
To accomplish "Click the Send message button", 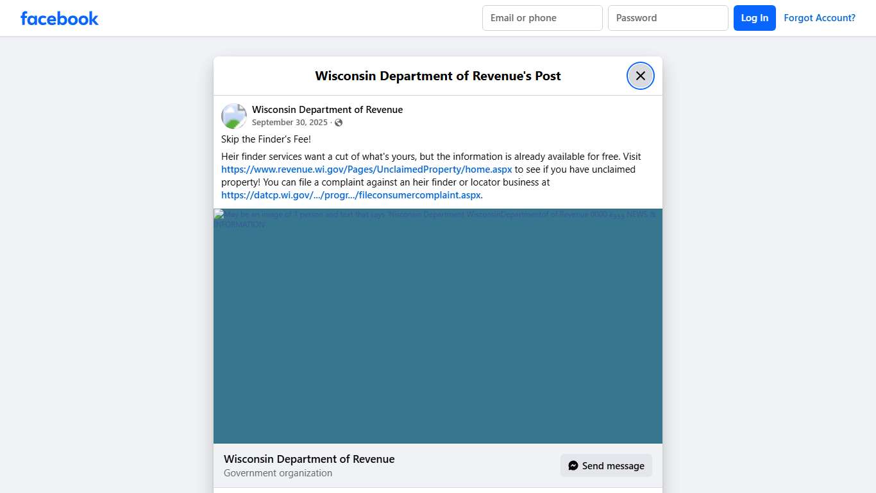I will click(605, 465).
